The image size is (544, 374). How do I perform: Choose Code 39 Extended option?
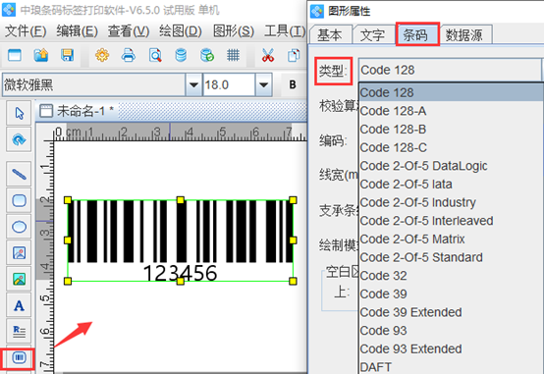coord(452,312)
